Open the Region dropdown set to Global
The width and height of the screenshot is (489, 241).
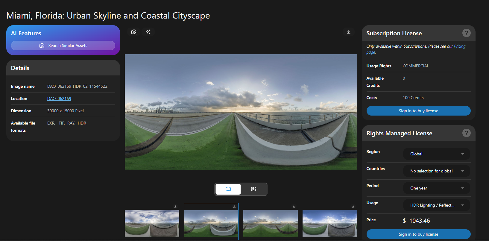point(436,154)
